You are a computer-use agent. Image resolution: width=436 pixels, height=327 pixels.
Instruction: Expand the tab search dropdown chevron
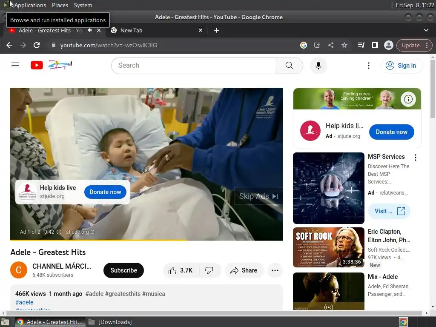(426, 30)
